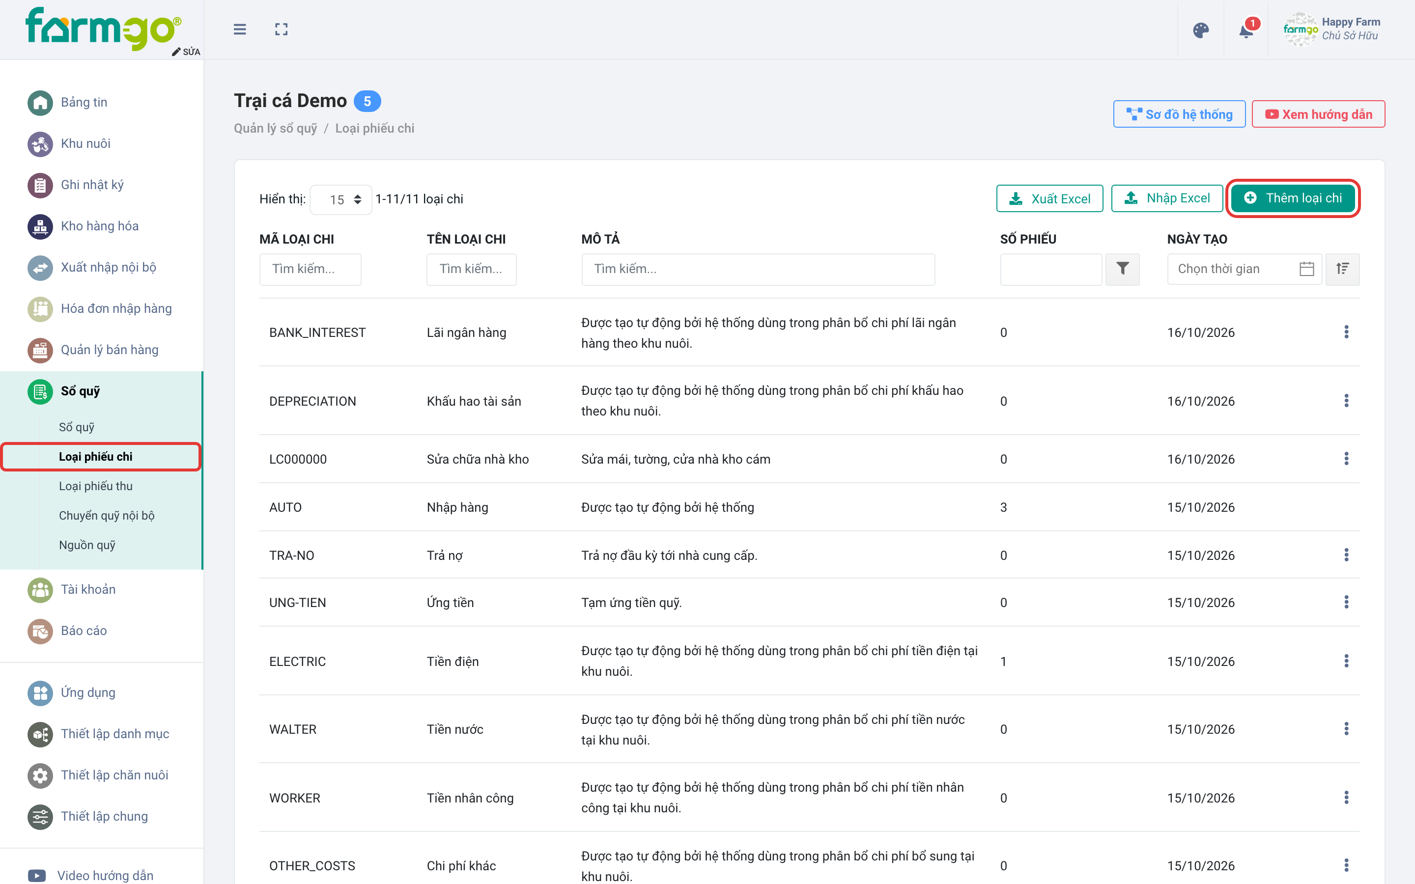Image resolution: width=1415 pixels, height=884 pixels.
Task: Open the Hiển thị page size dropdown
Action: click(x=341, y=199)
